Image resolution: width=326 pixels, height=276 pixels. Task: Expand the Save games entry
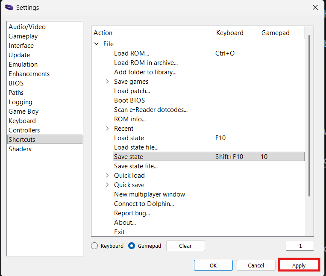coord(107,82)
